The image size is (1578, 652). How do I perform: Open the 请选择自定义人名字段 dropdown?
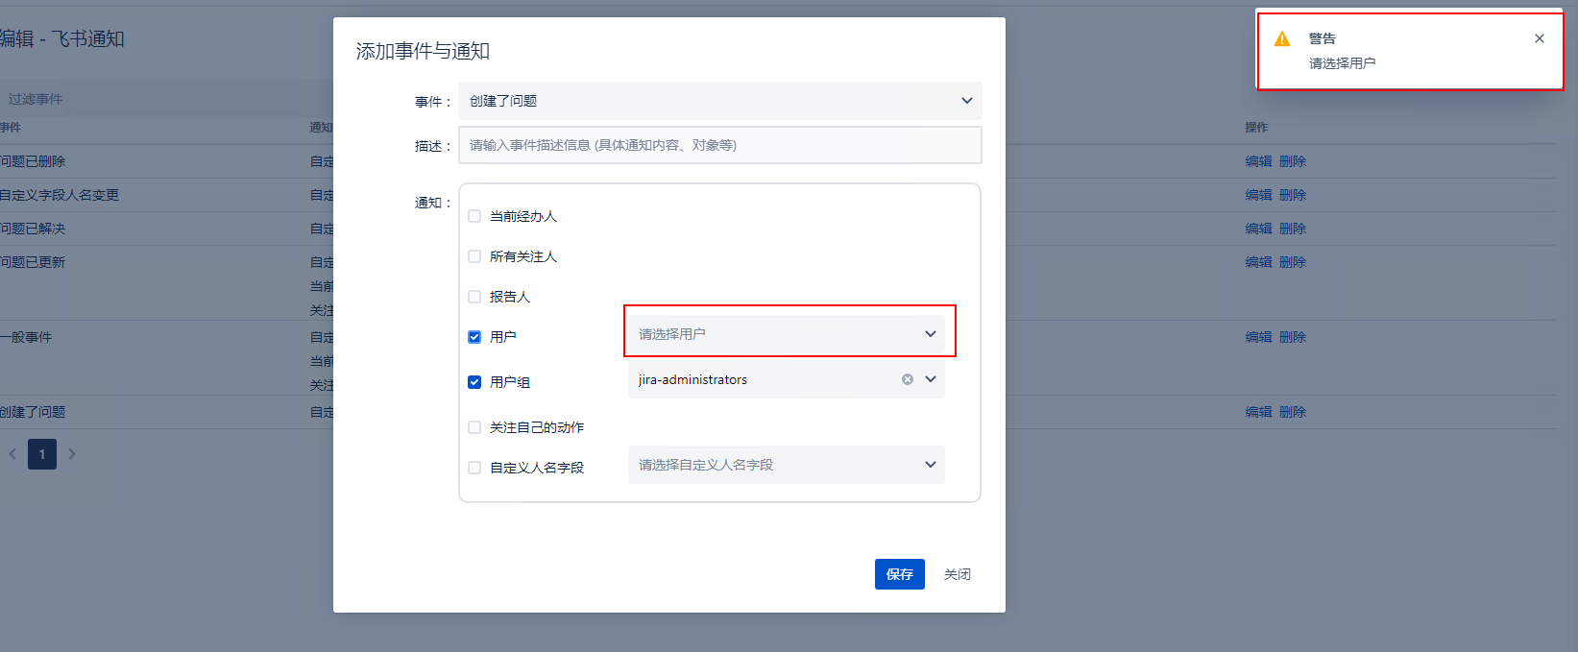pyautogui.click(x=786, y=465)
